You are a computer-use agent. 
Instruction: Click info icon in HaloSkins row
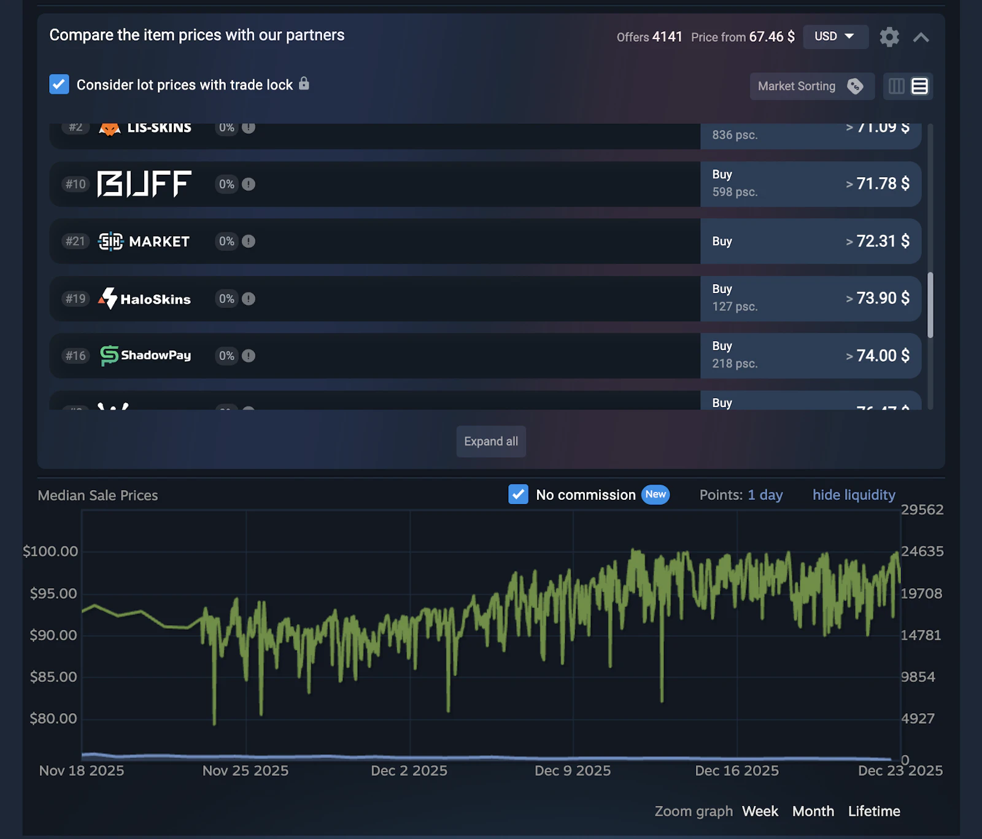(x=249, y=299)
